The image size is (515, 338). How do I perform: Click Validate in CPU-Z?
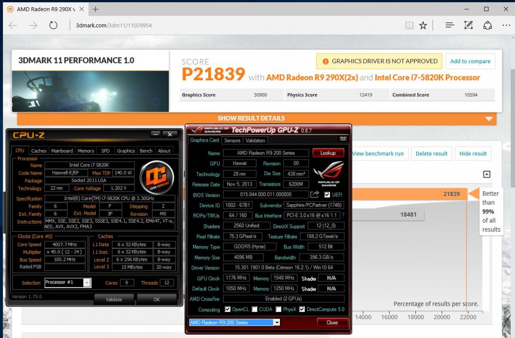(114, 299)
